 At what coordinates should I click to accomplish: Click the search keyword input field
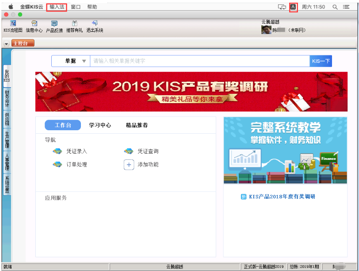tap(200, 61)
